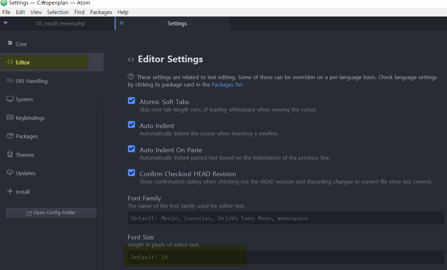Disable Auto Indent On Paste checkbox
Viewport: 447px width, 270px height.
(131, 149)
